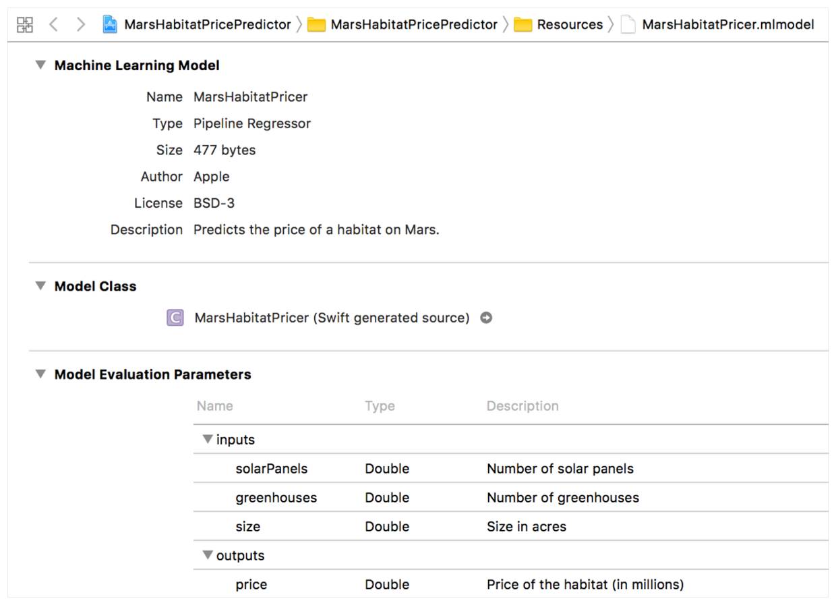Collapse the Model Class section
The height and width of the screenshot is (605, 836).
pos(40,286)
